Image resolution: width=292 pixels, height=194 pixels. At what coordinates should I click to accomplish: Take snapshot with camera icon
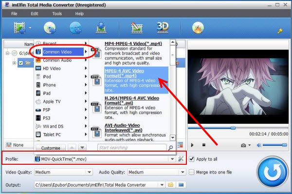[x=243, y=145]
